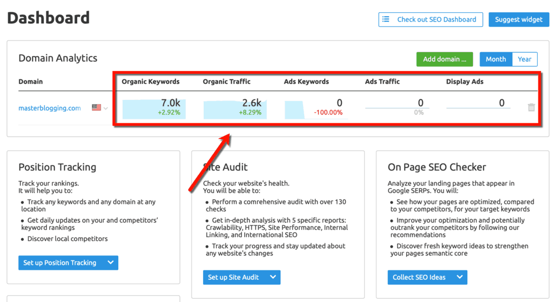Click the 0% ads traffic change
The height and width of the screenshot is (302, 555).
pyautogui.click(x=418, y=113)
